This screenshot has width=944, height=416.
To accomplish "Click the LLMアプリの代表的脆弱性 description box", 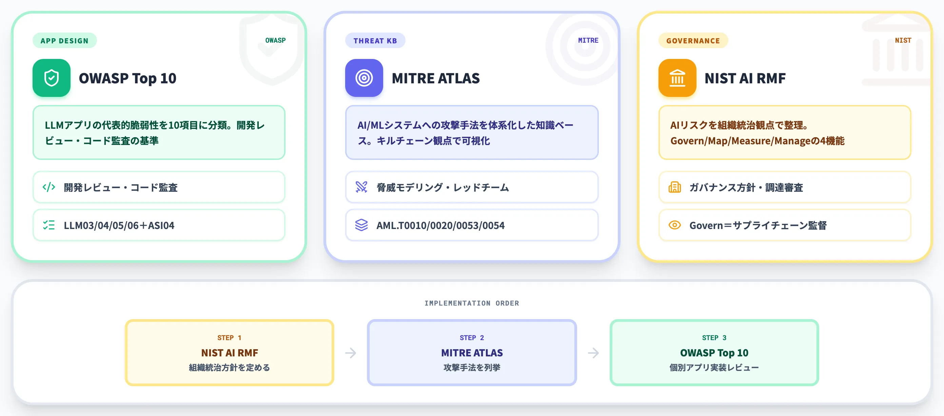I will click(x=159, y=132).
